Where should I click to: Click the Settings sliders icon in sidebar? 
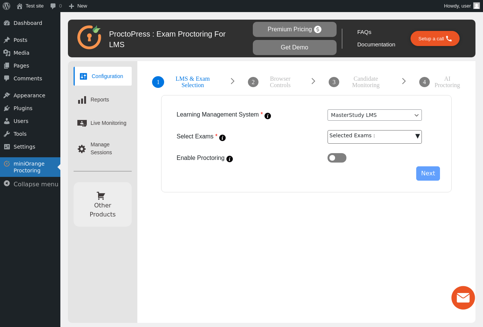point(7,147)
